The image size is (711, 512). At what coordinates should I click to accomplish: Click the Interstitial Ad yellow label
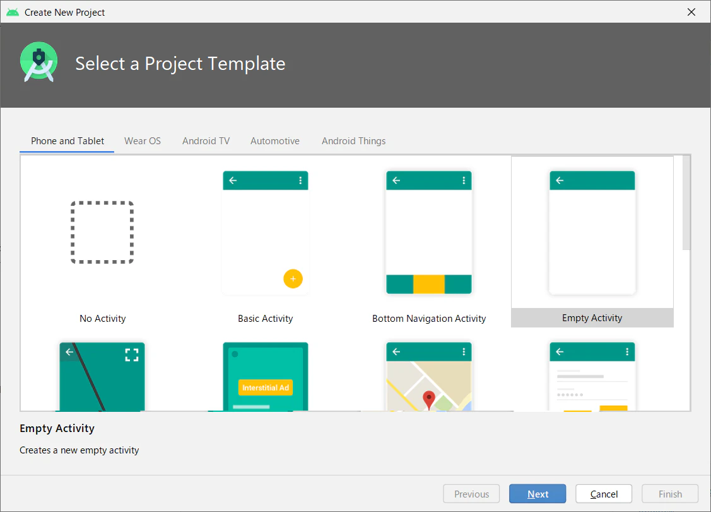[x=265, y=387]
